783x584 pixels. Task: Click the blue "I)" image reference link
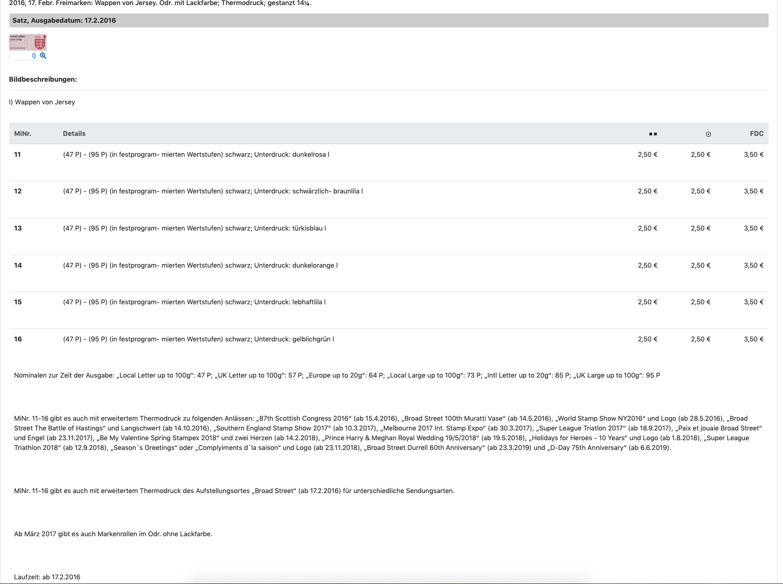(x=34, y=56)
